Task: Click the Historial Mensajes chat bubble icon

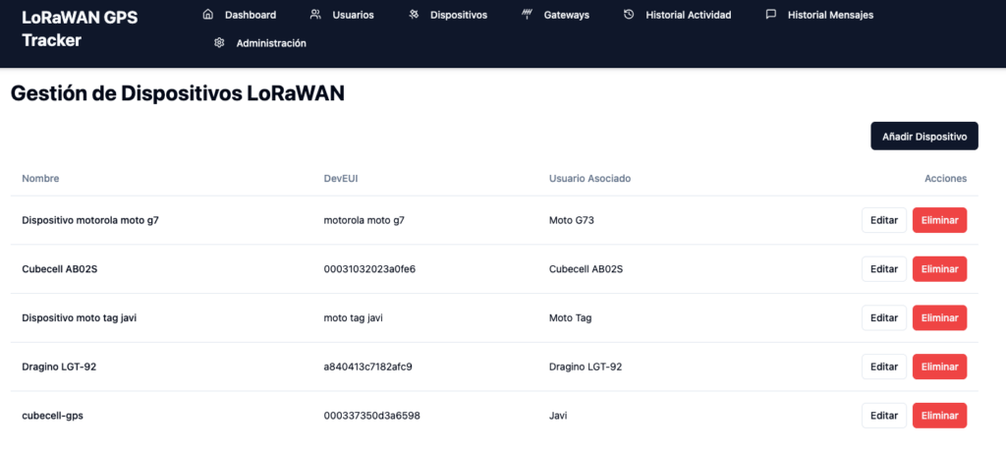Action: tap(770, 15)
